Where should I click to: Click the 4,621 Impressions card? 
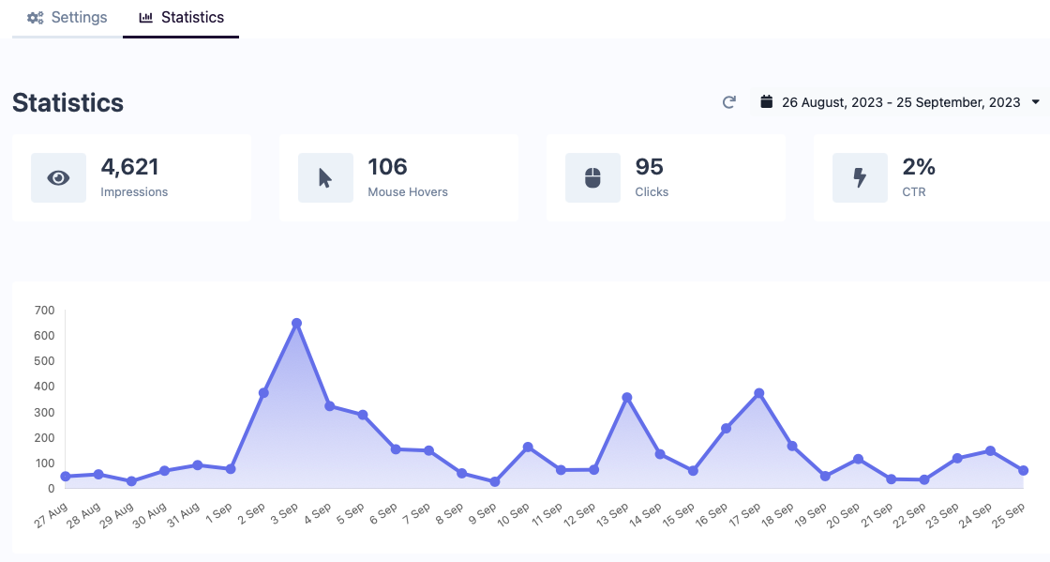[x=132, y=177]
